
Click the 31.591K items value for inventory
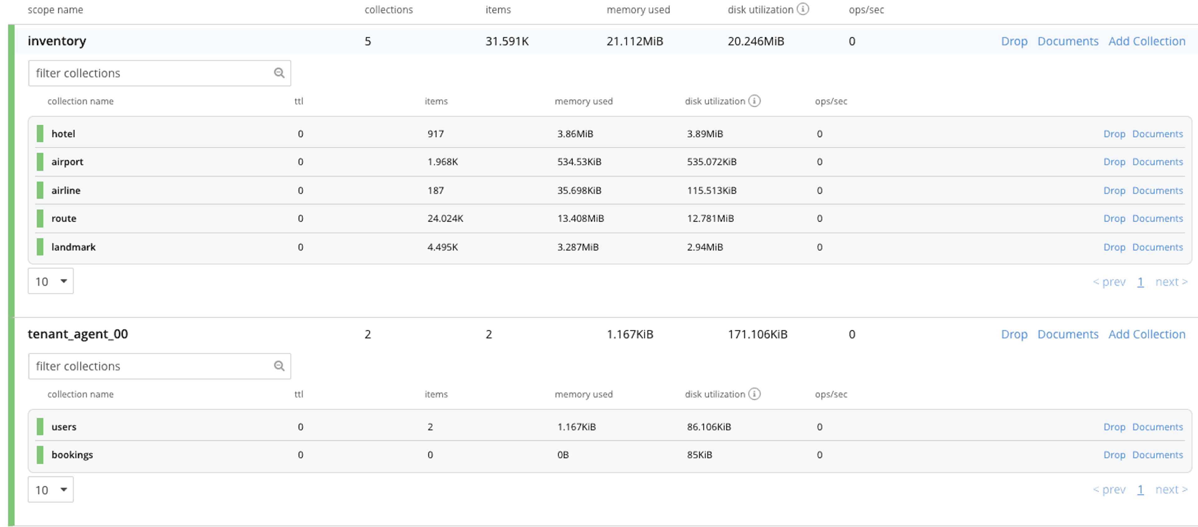[x=507, y=41]
